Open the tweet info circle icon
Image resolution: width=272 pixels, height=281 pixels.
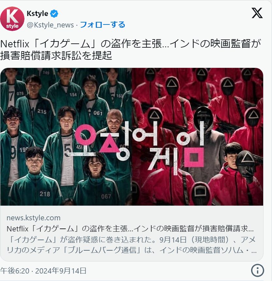pos(257,270)
